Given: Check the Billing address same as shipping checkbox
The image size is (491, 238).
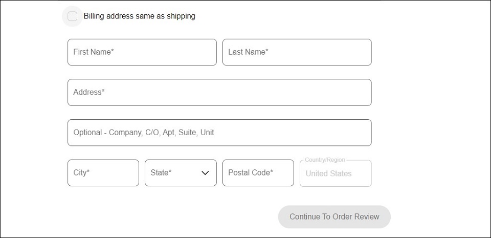Looking at the screenshot, I should [x=73, y=16].
